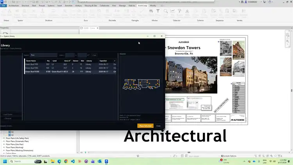The image size is (293, 165).
Task: Click the magnifier icon in Ostacolo panel
Action: point(166,11)
